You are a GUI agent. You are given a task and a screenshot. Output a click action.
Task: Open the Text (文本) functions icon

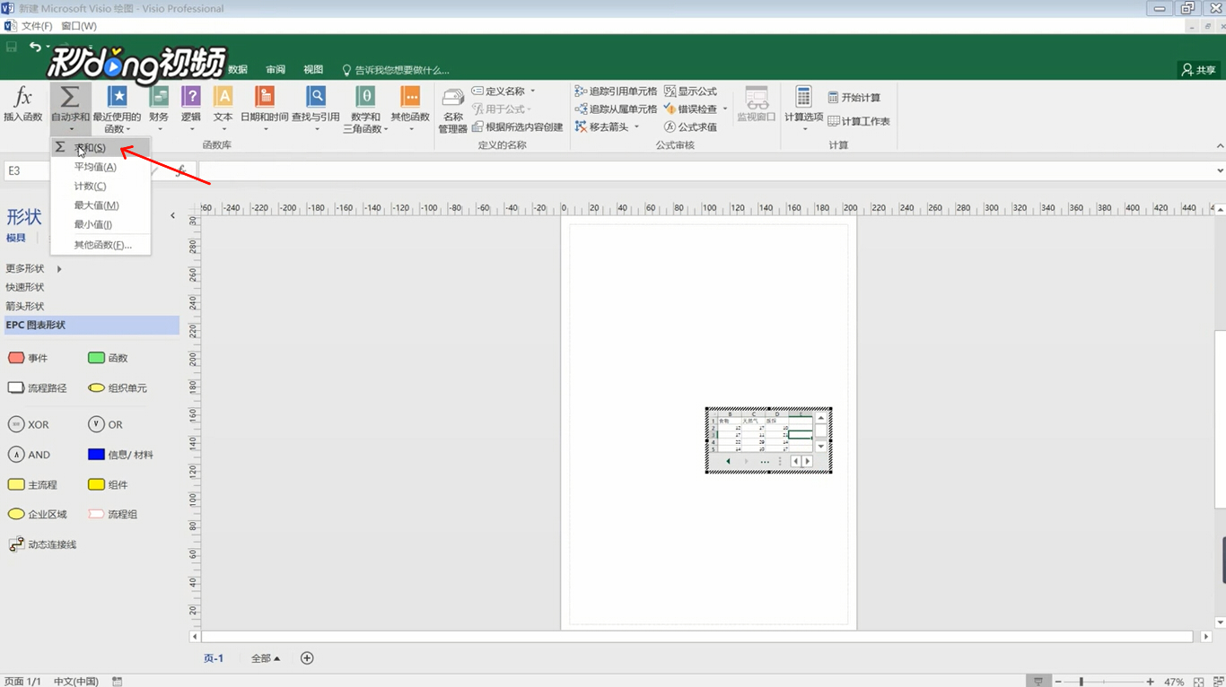coord(223,97)
